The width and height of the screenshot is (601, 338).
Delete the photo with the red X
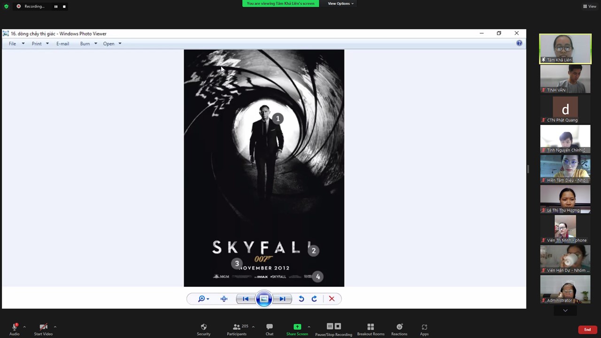(x=331, y=299)
